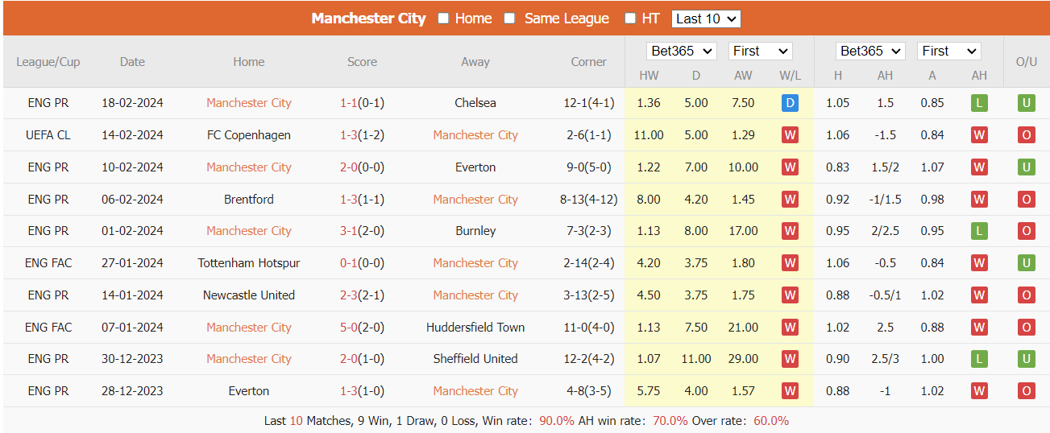1050x433 pixels.
Task: Click the red O badge in Huddersfield Town row
Action: pyautogui.click(x=1026, y=328)
